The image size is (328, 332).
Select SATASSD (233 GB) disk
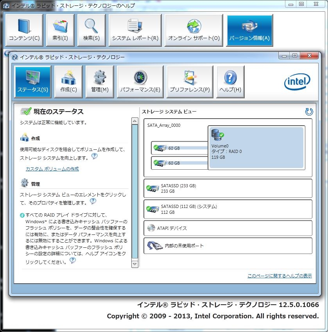coord(228,188)
